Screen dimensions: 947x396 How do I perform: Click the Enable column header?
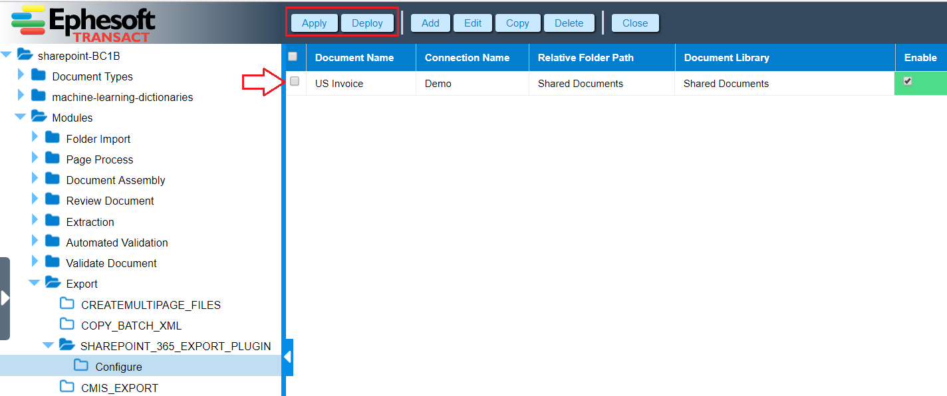[x=921, y=58]
